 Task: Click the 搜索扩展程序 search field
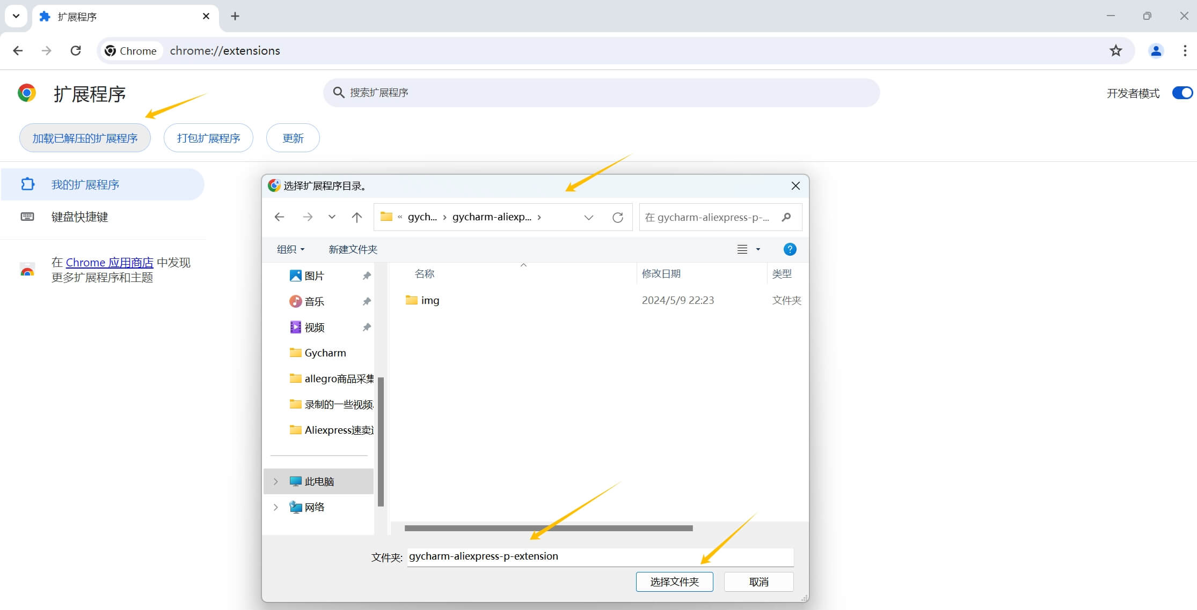click(601, 93)
